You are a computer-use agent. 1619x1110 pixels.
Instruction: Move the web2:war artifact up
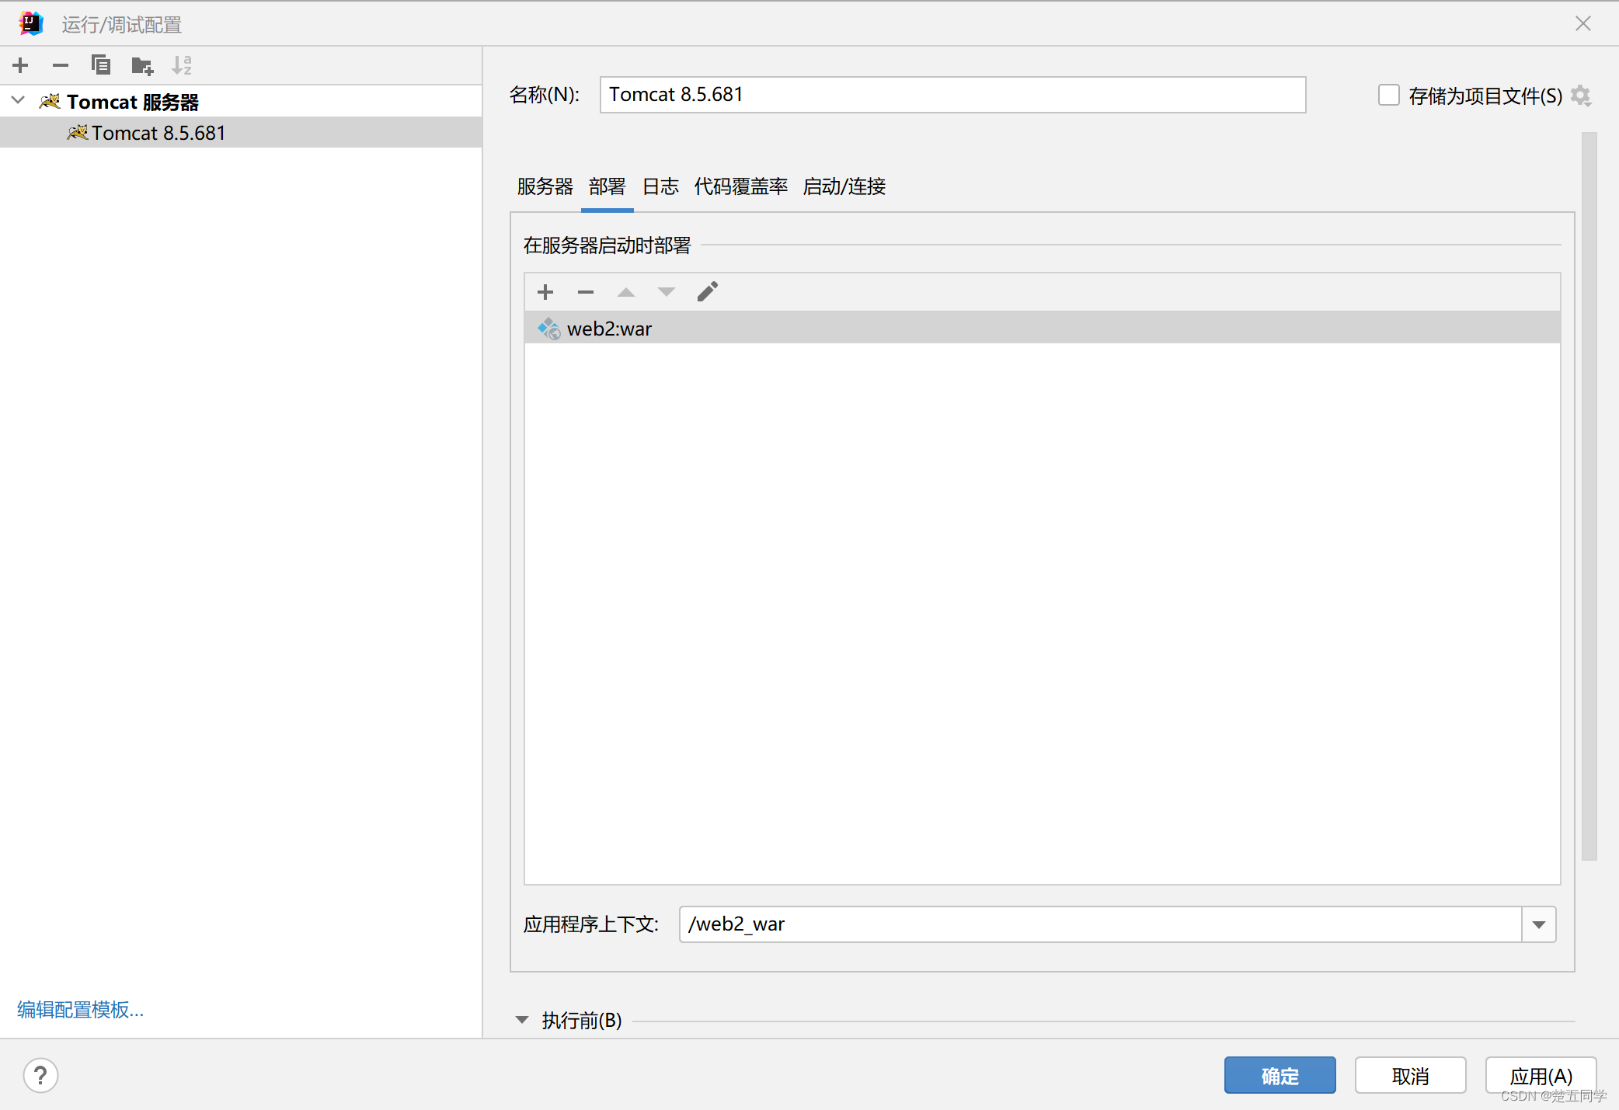click(626, 292)
